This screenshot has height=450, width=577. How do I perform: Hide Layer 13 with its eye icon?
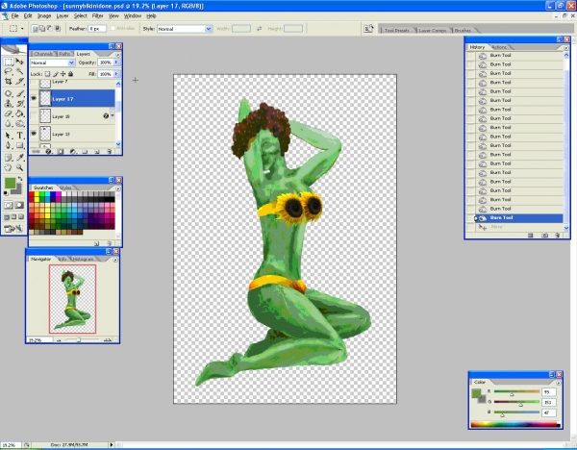click(x=34, y=134)
